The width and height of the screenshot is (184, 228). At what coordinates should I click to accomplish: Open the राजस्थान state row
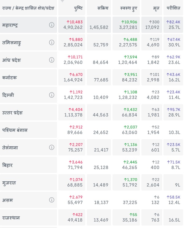tap(11, 218)
